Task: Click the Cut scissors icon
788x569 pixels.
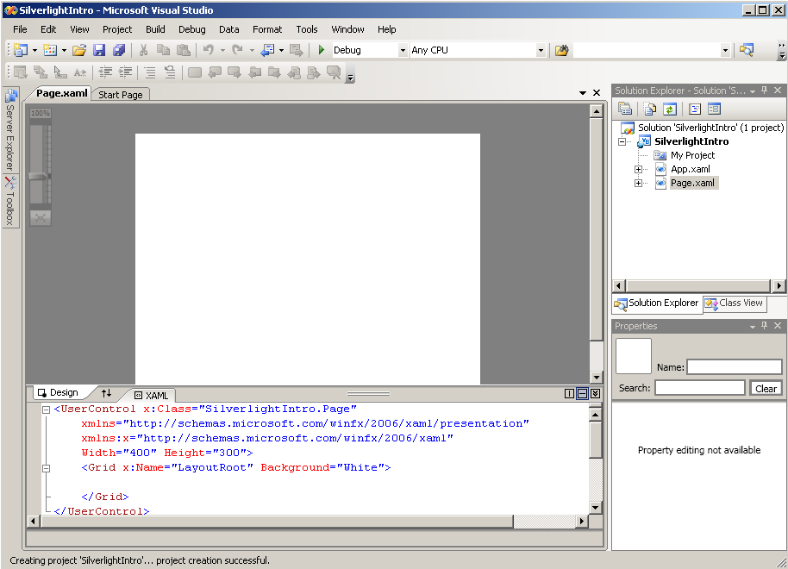Action: pos(144,50)
